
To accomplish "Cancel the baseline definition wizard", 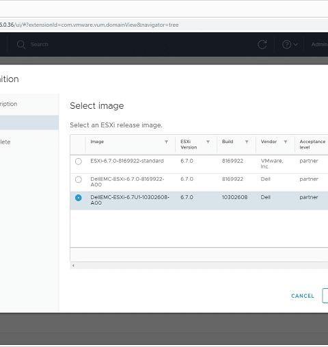I will 303,296.
